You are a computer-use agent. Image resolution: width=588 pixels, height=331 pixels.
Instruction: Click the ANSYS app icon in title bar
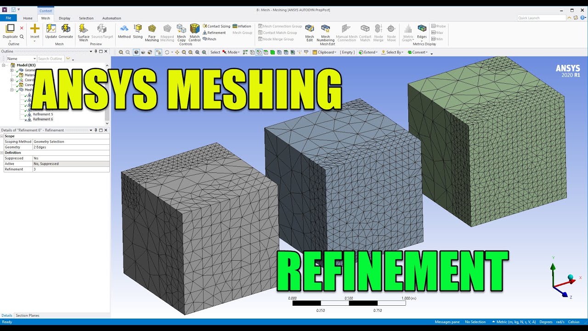[x=4, y=10]
